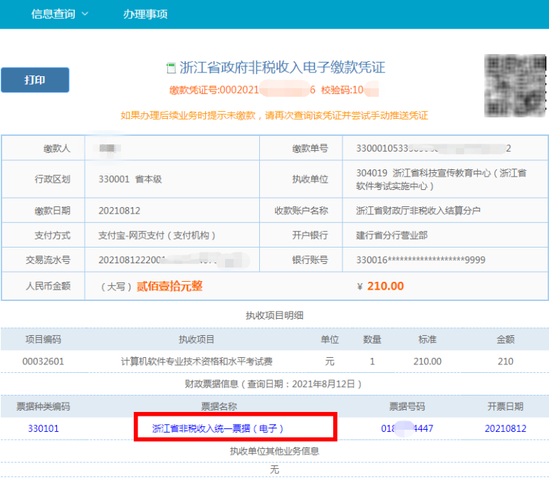Click the green document icon beside the title

[170, 68]
